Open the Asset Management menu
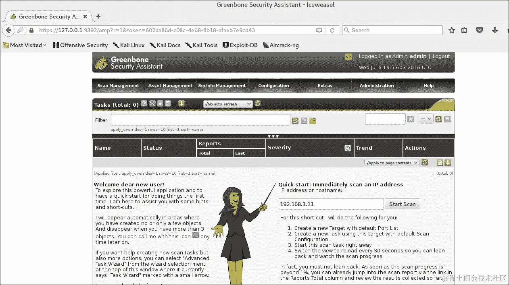This screenshot has height=285, width=509. [x=170, y=85]
